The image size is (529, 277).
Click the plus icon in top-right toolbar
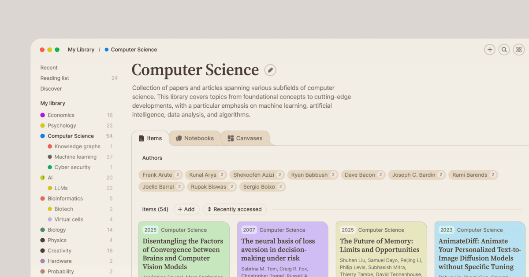click(490, 50)
